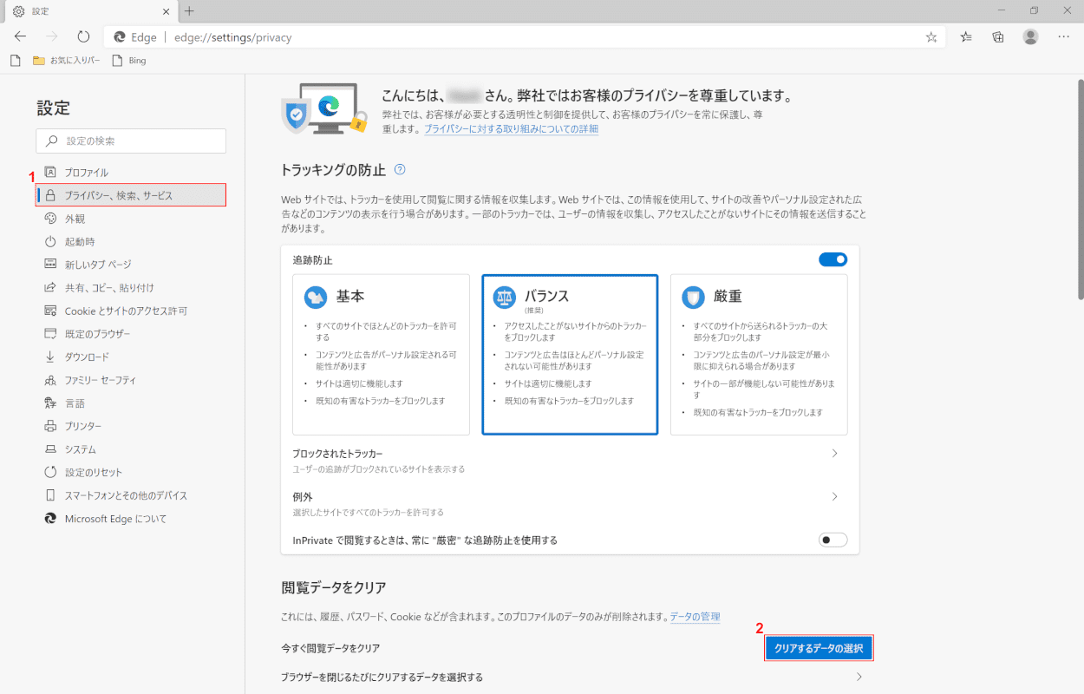Click the プロファイル sidebar icon

click(50, 172)
